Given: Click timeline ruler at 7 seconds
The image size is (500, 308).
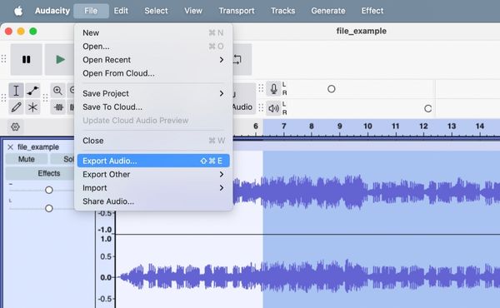Looking at the screenshot, I should point(284,127).
